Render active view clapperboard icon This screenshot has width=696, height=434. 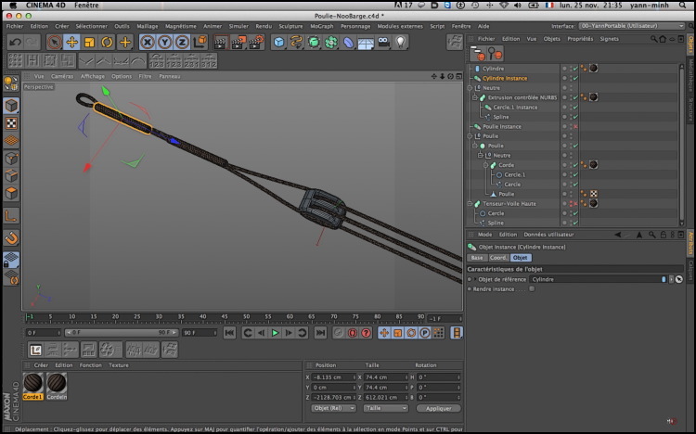[x=221, y=42]
